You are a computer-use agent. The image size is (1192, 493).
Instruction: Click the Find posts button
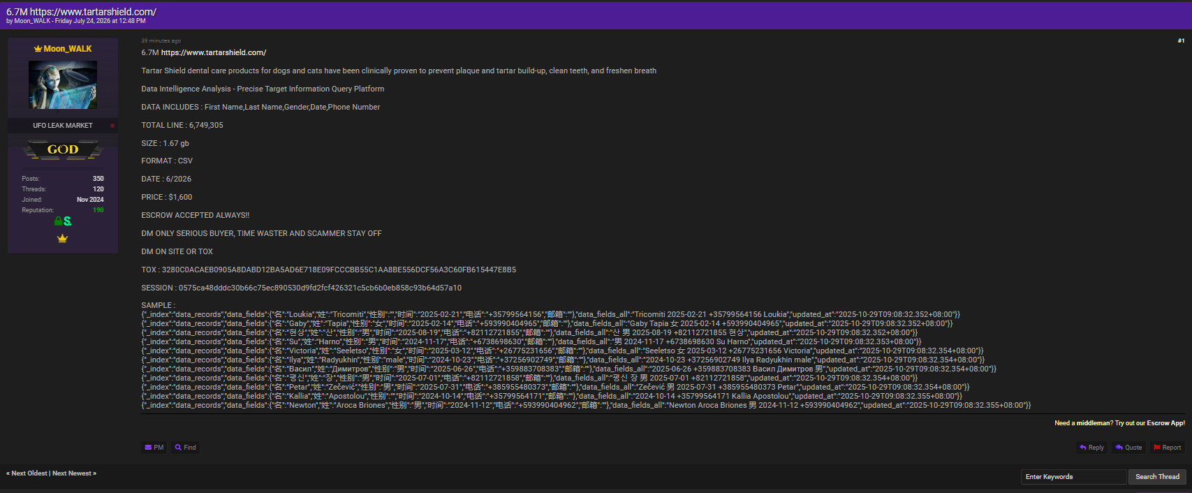(186, 448)
